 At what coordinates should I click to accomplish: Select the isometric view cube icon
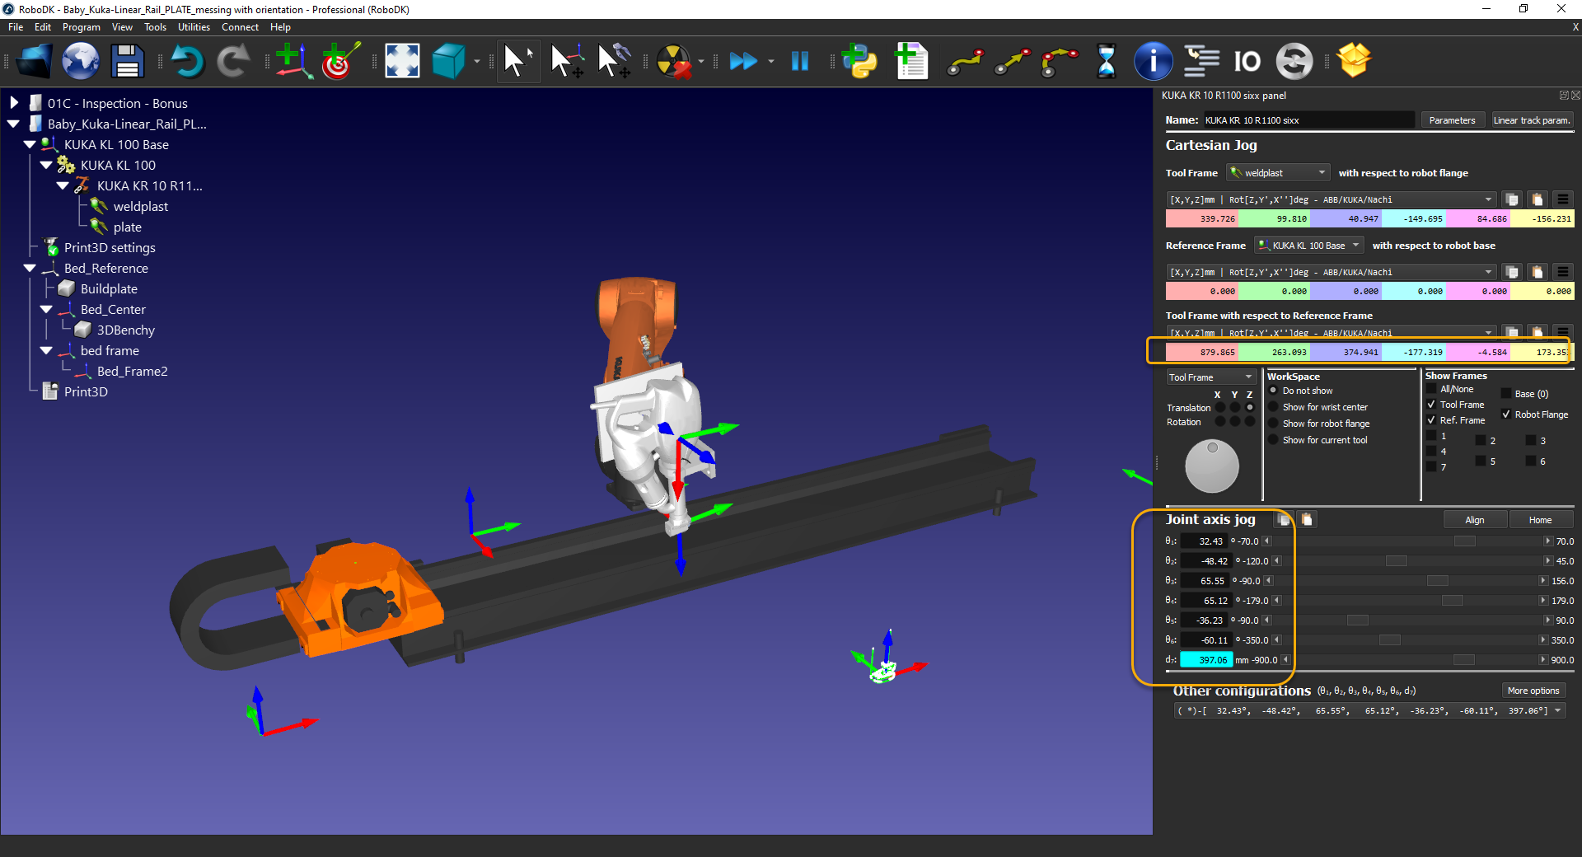[x=449, y=61]
